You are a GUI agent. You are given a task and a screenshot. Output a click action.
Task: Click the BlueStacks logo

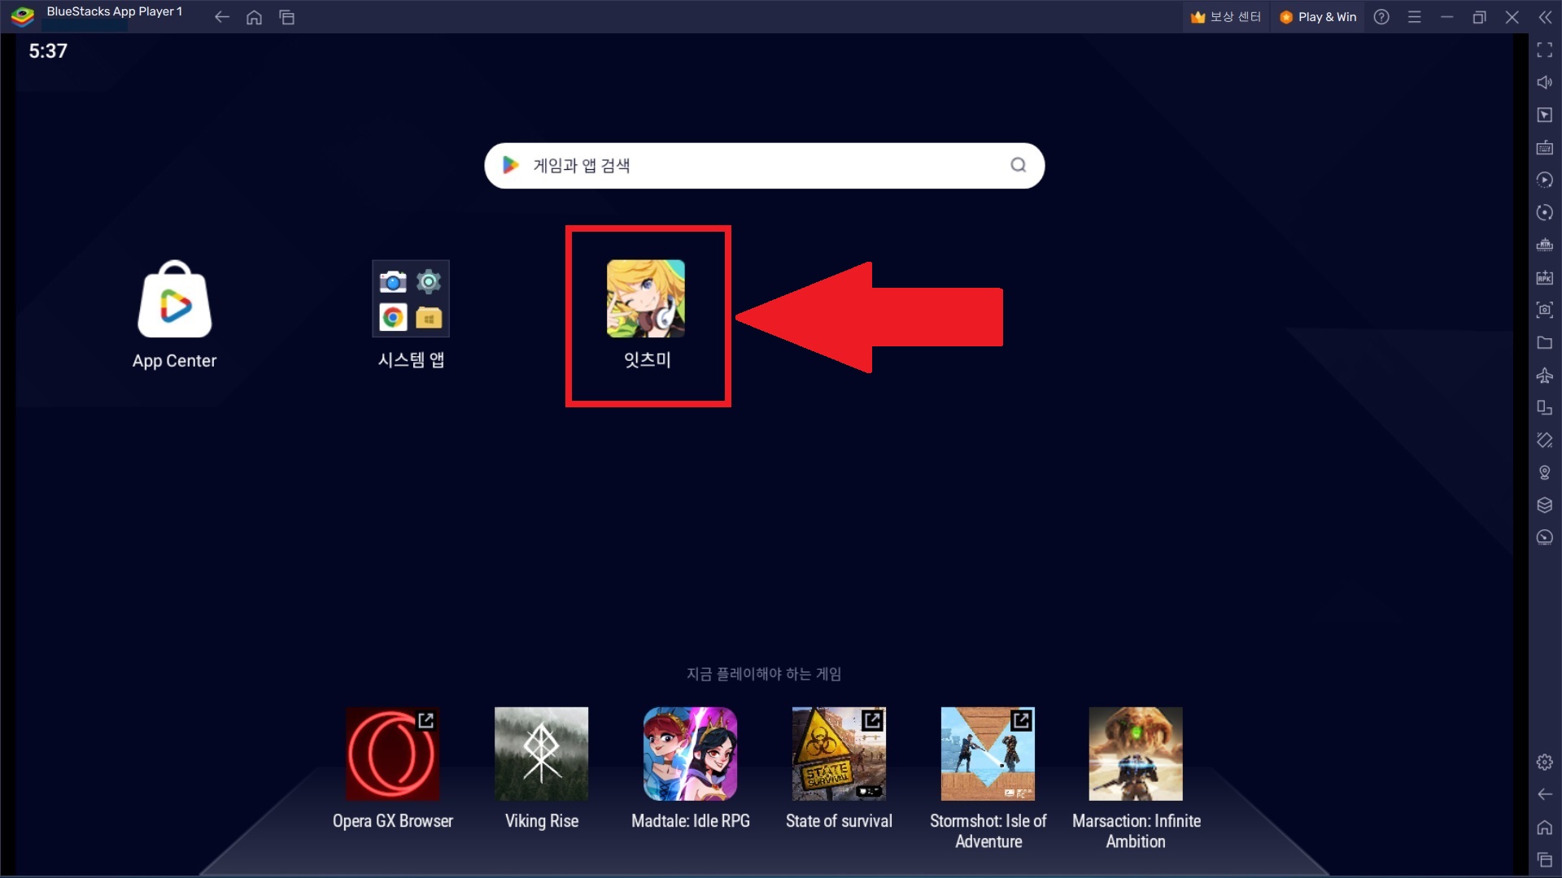(x=22, y=15)
